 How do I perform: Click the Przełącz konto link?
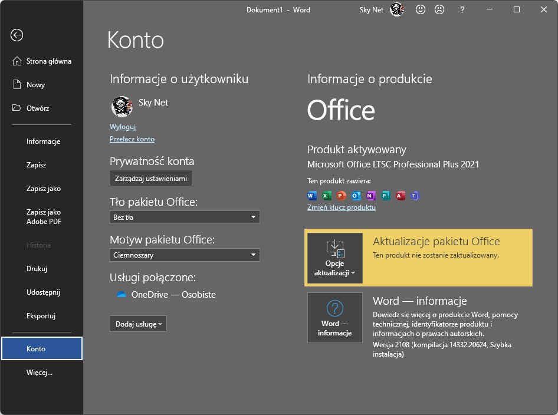tap(132, 139)
